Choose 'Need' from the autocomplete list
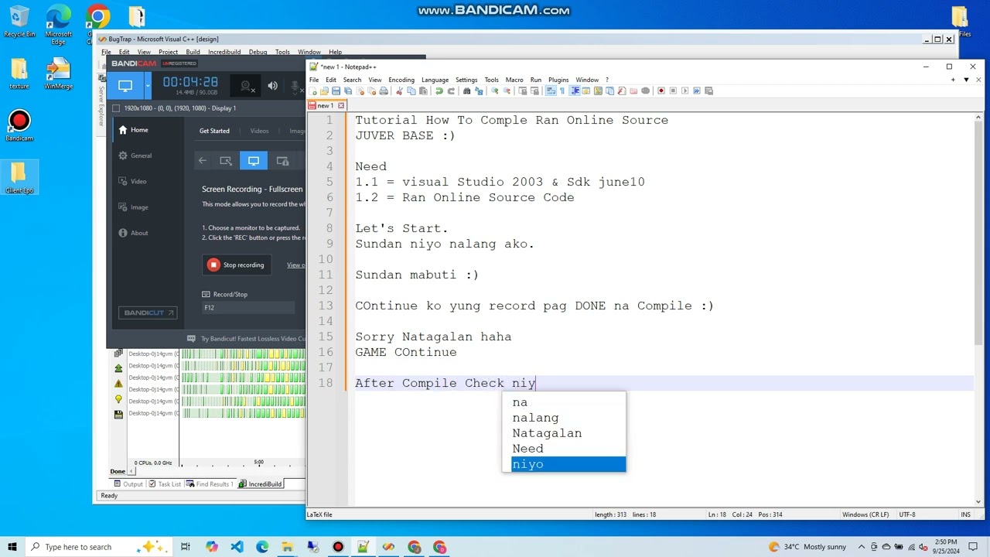Image resolution: width=990 pixels, height=557 pixels. 568,449
